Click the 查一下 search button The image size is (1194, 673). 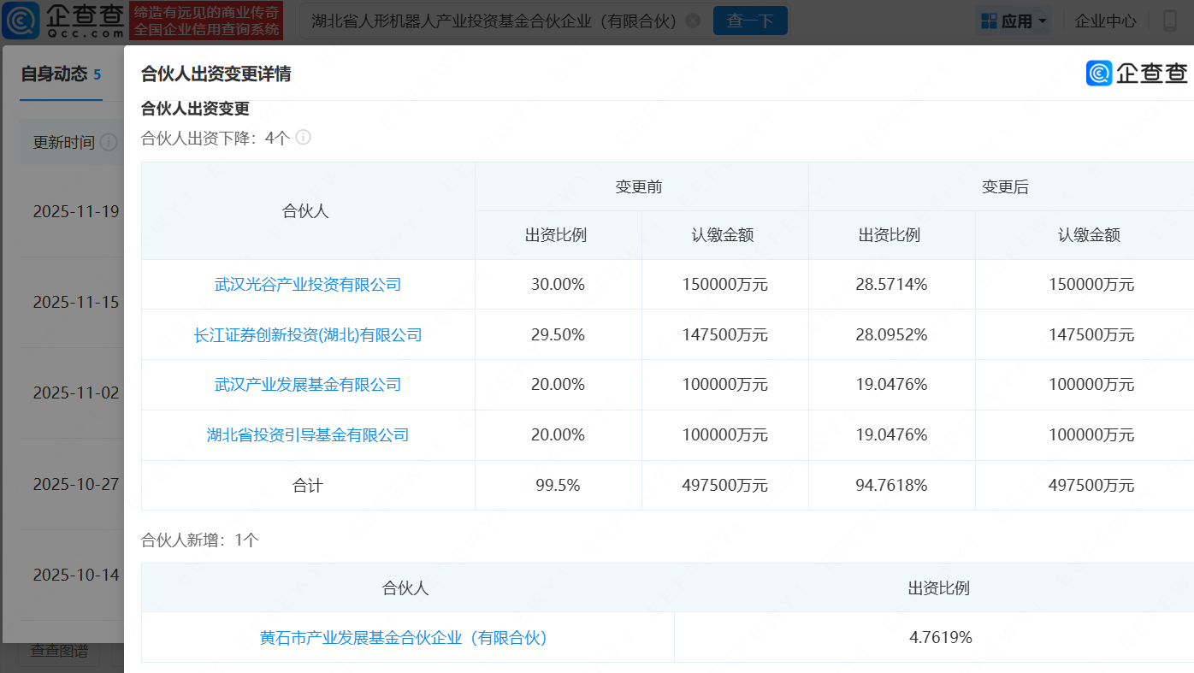pos(750,21)
